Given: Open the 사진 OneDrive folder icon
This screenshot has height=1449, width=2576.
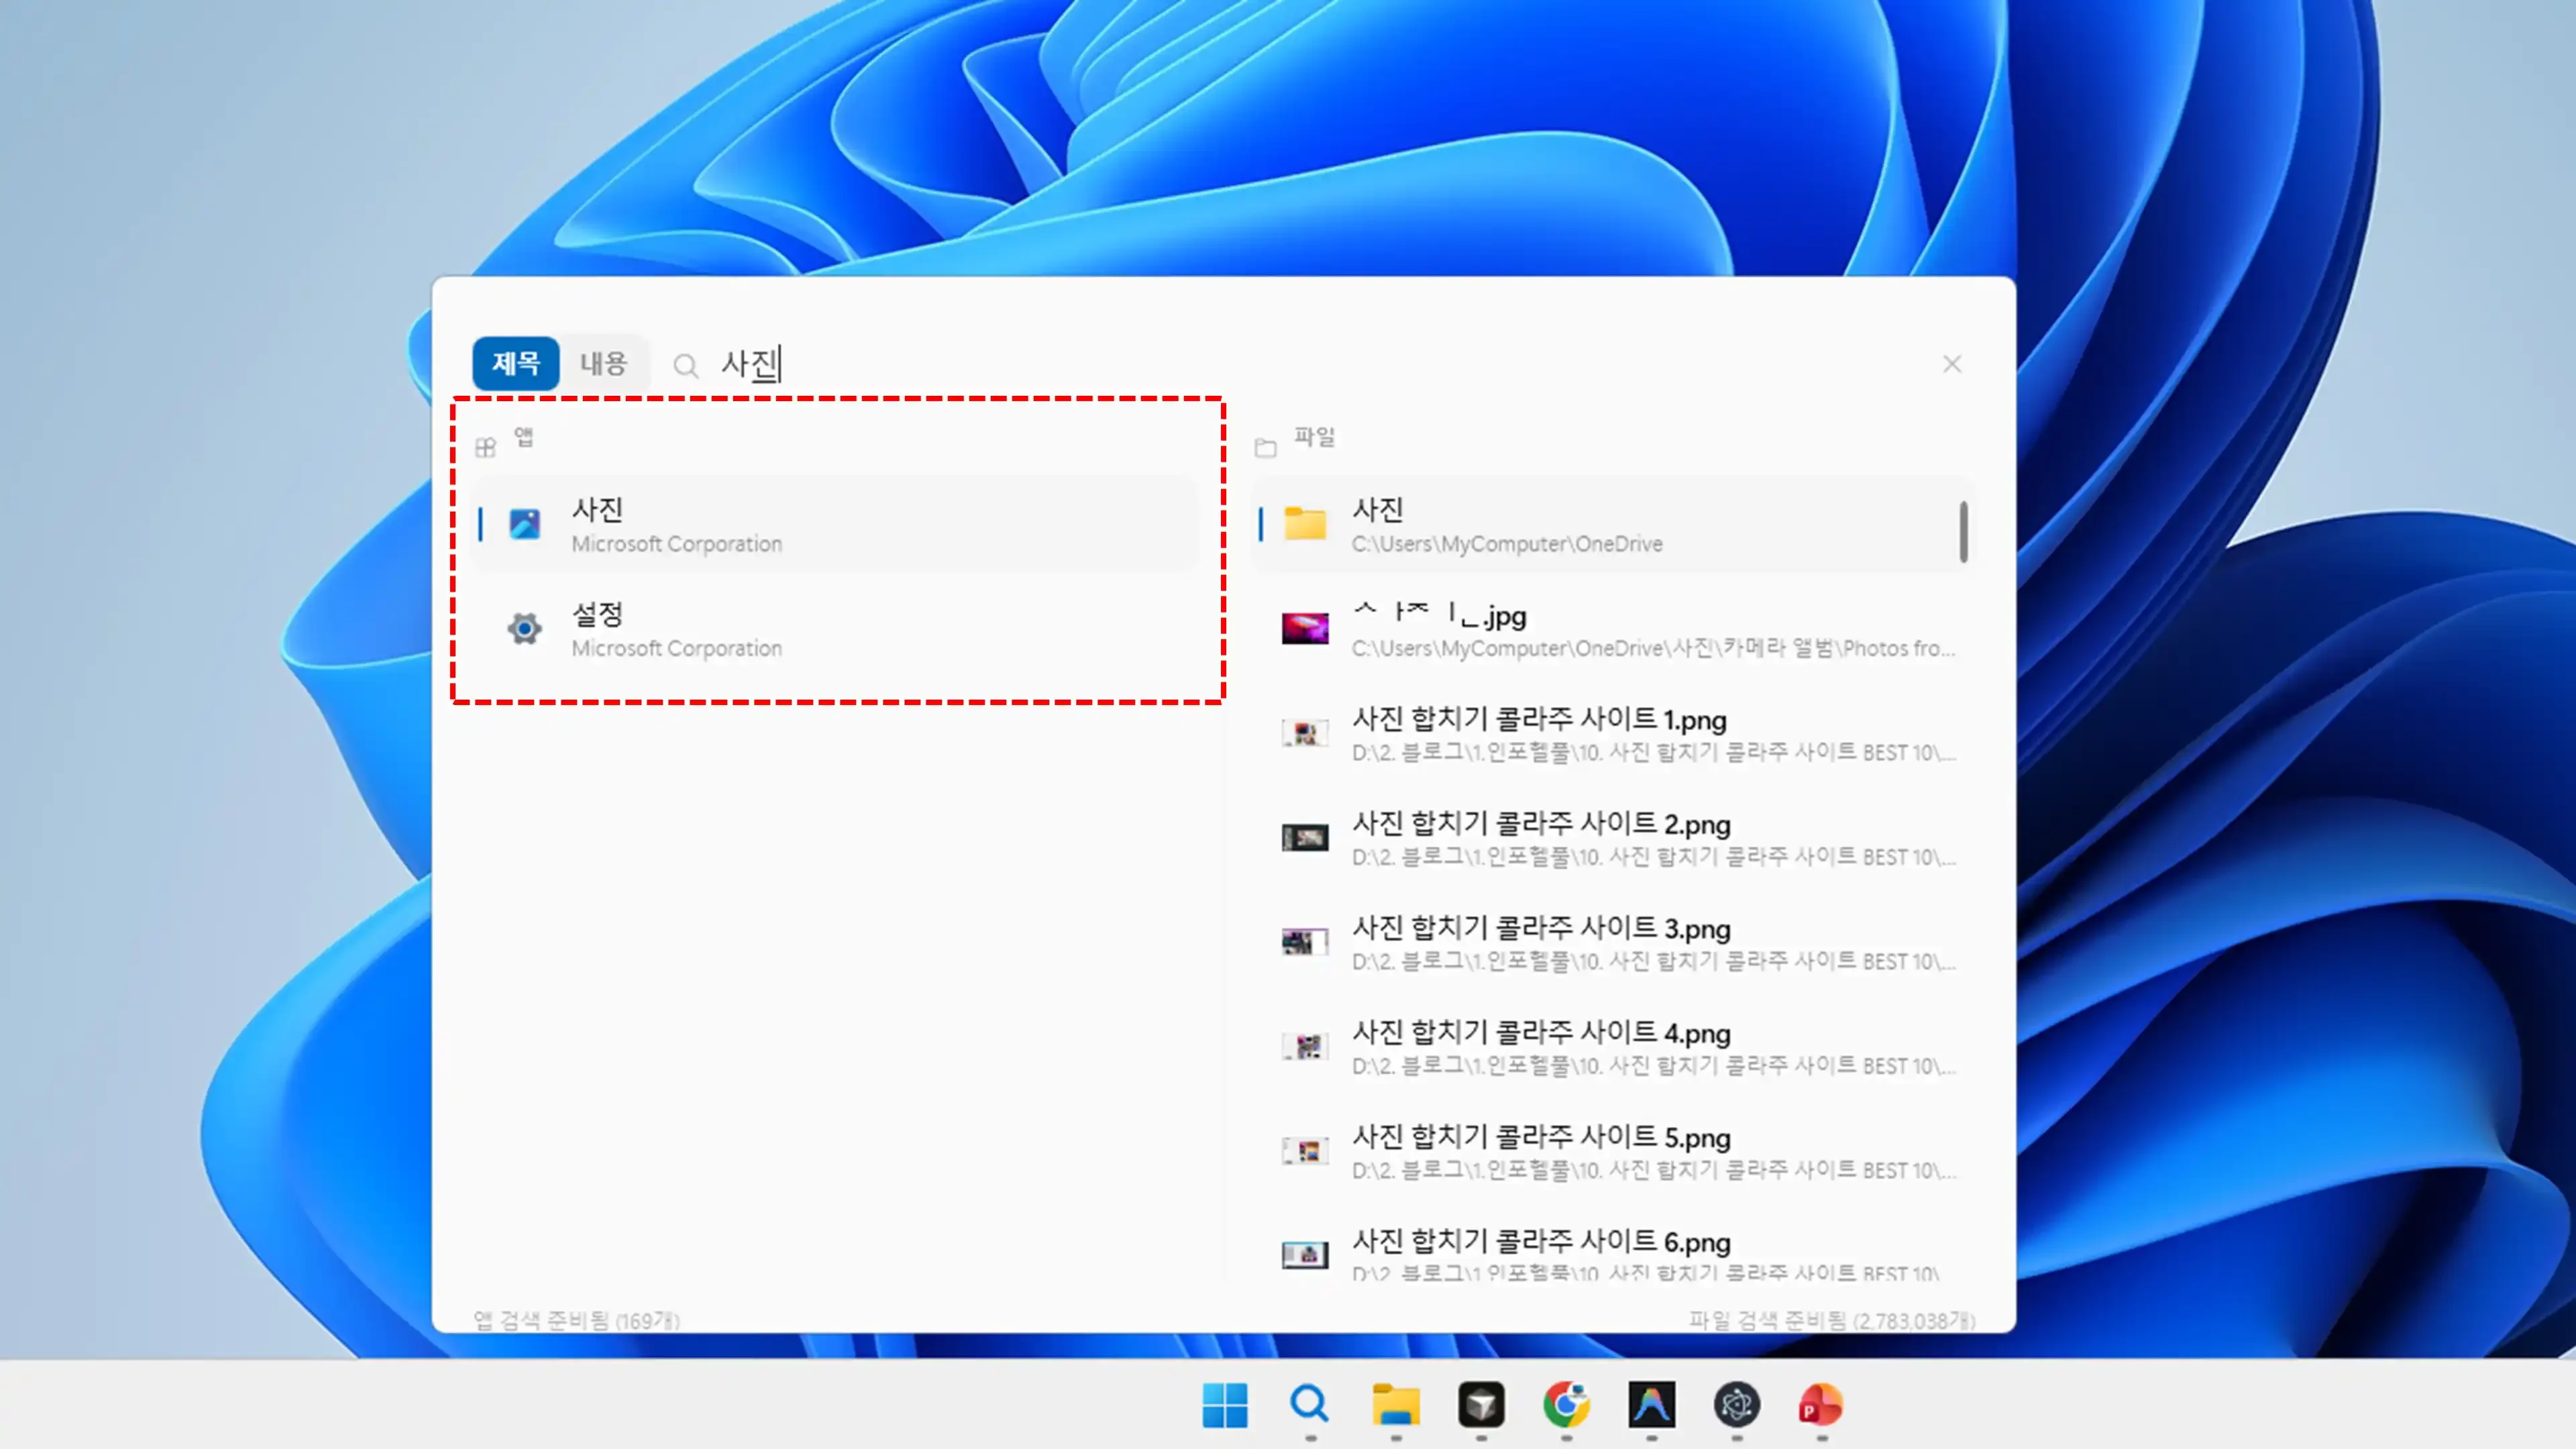Looking at the screenshot, I should pyautogui.click(x=1305, y=523).
